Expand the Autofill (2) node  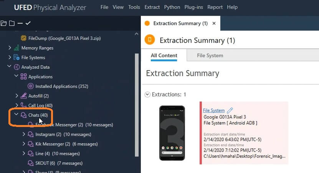(17, 96)
